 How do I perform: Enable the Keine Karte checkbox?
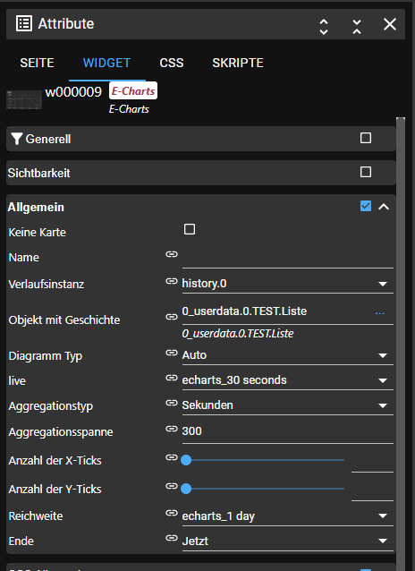[x=190, y=229]
